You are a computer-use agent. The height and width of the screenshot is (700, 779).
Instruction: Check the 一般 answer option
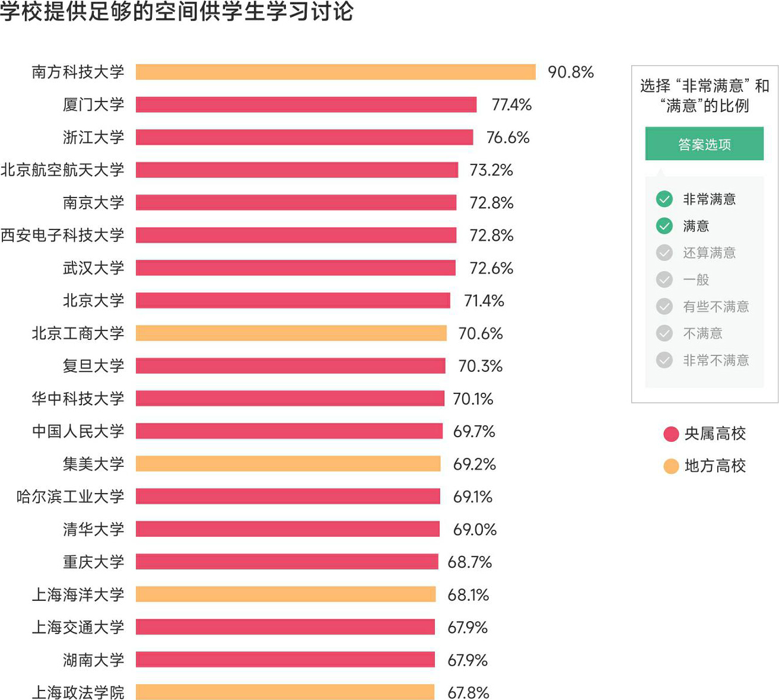(664, 279)
